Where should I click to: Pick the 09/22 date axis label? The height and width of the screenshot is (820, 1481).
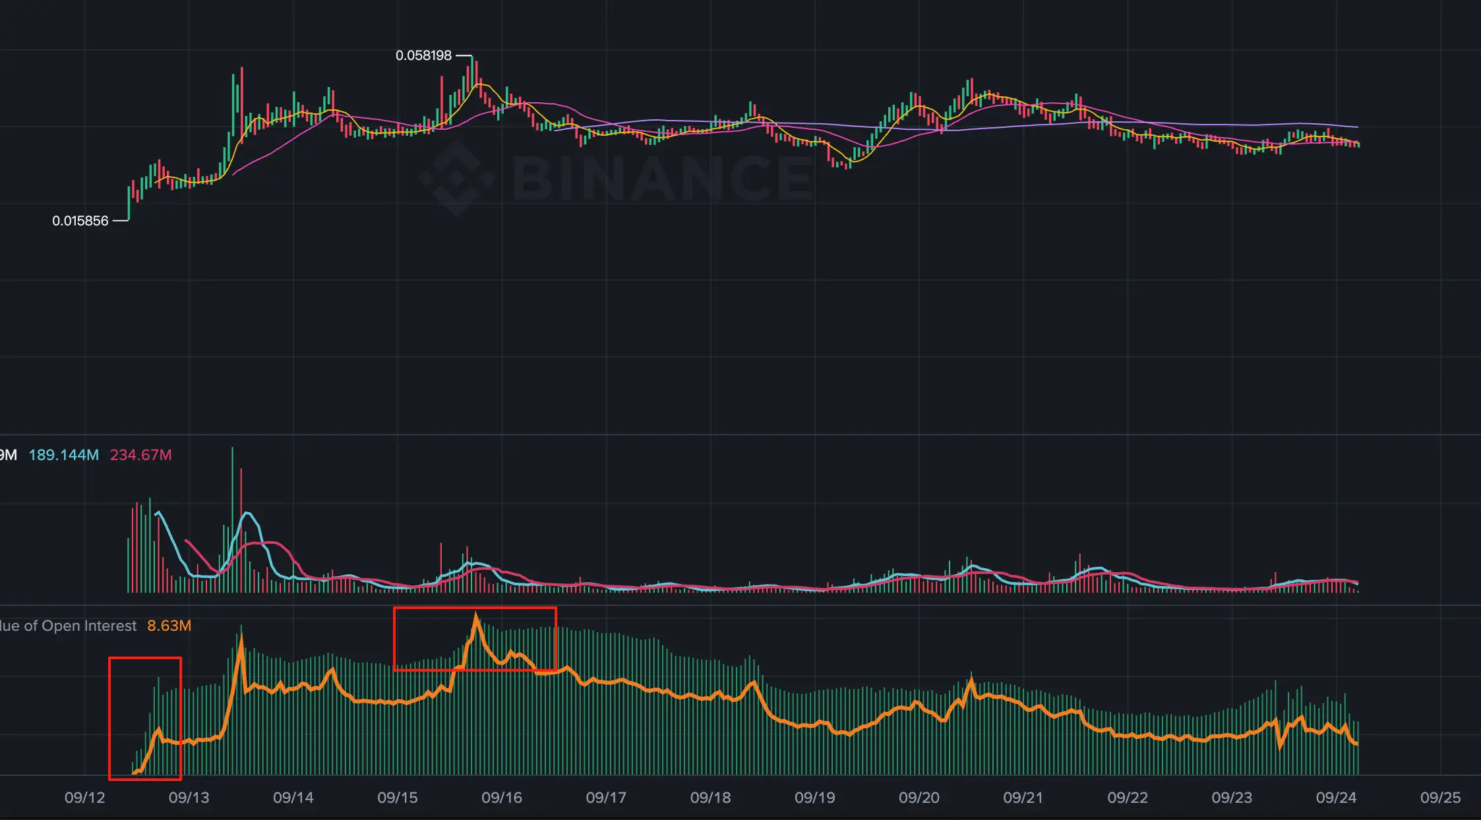tap(1127, 798)
